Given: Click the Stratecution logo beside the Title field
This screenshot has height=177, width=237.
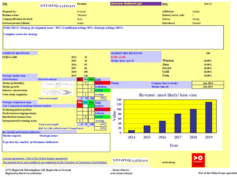Looking at the screenshot, I should (x=58, y=6).
